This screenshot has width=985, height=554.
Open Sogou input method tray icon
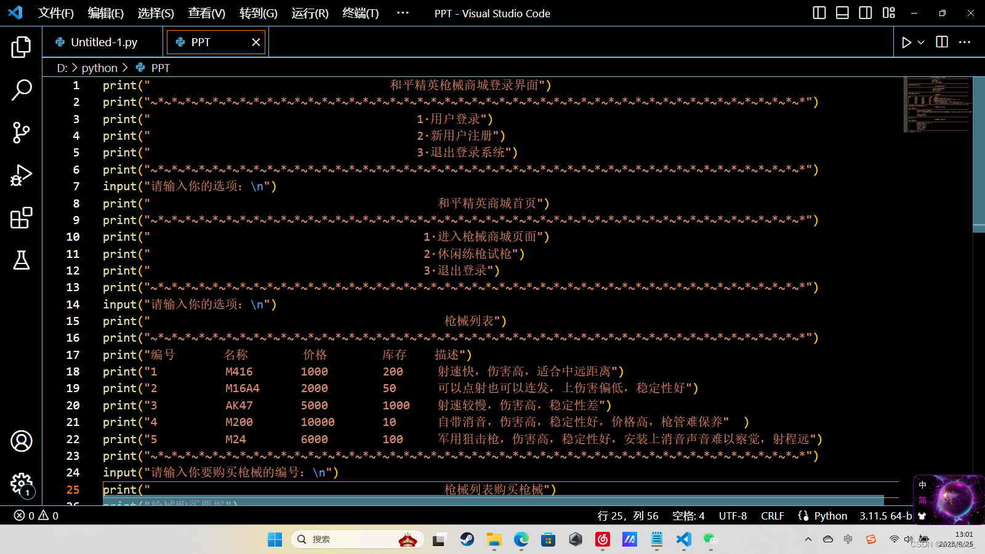coord(870,539)
